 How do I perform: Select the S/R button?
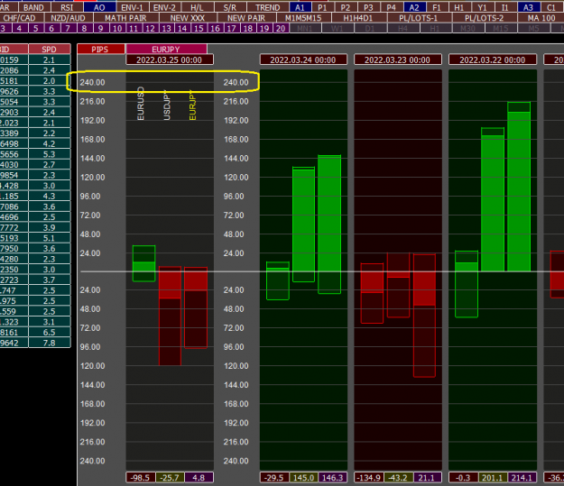point(230,7)
